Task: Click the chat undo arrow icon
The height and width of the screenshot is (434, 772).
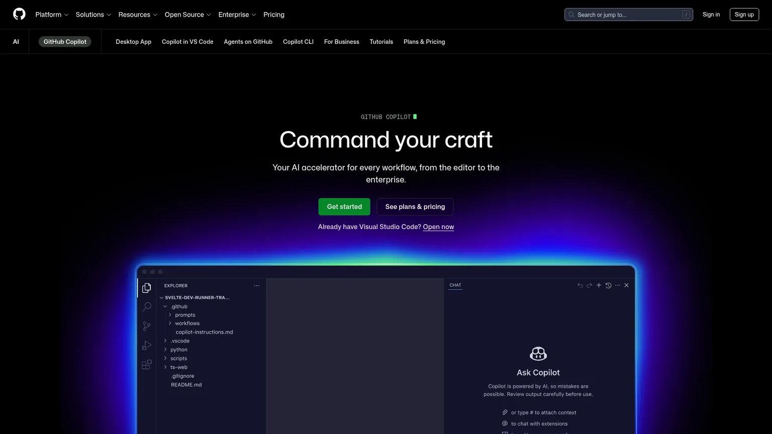Action: tap(580, 285)
